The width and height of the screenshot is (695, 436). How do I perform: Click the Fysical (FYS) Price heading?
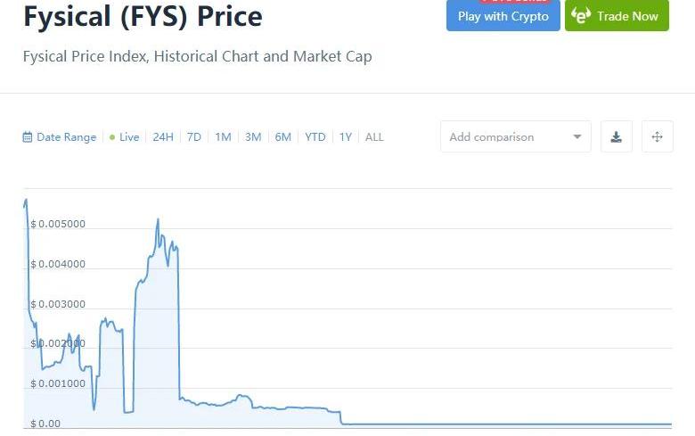(143, 16)
